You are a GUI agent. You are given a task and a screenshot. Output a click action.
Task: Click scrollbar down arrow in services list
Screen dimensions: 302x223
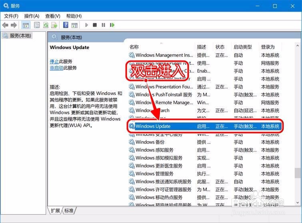click(x=298, y=203)
